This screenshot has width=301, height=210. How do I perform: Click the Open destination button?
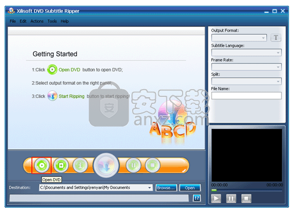click(x=190, y=188)
